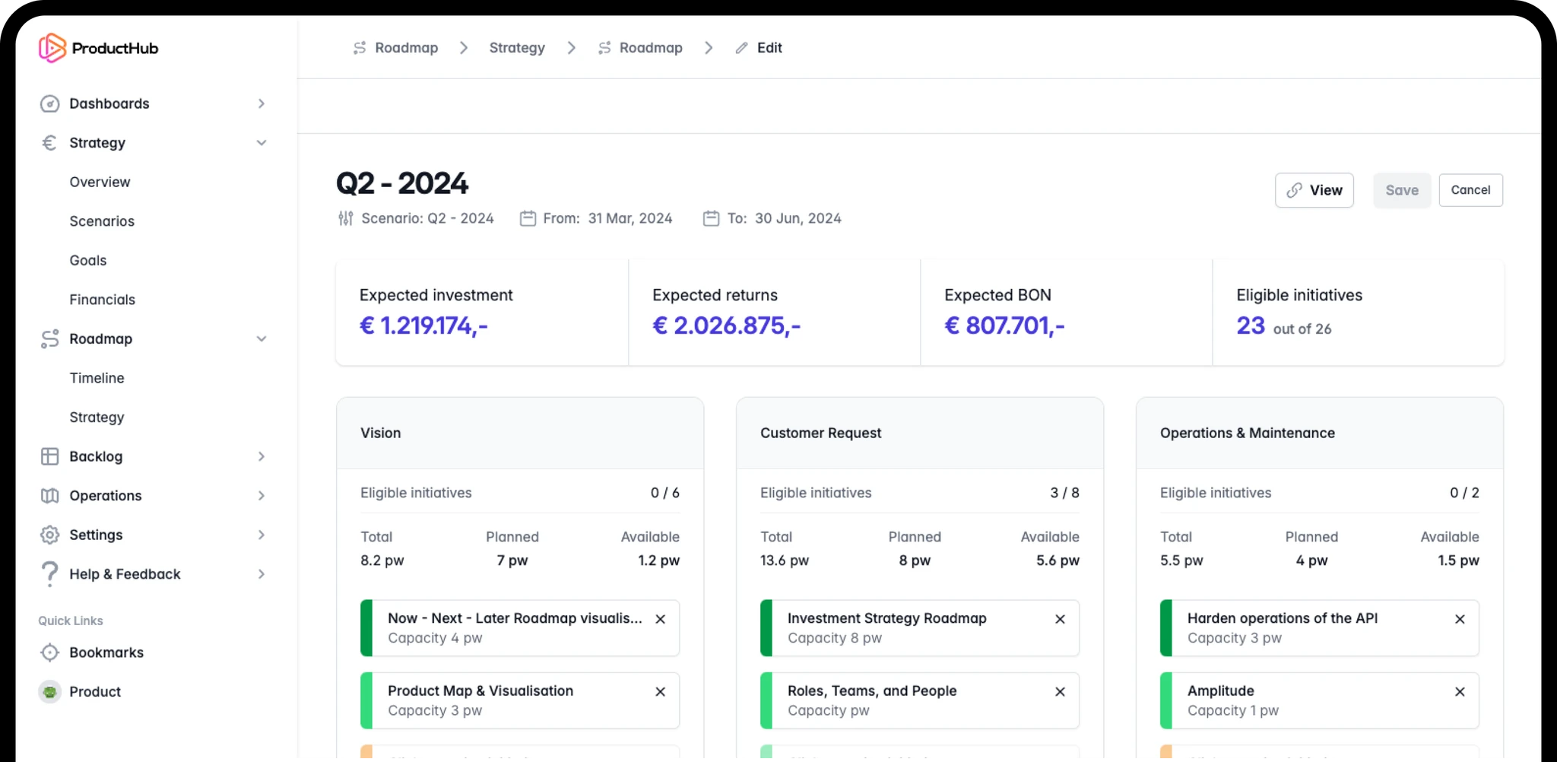
Task: Remove the Harden operations of the API card
Action: (1460, 619)
